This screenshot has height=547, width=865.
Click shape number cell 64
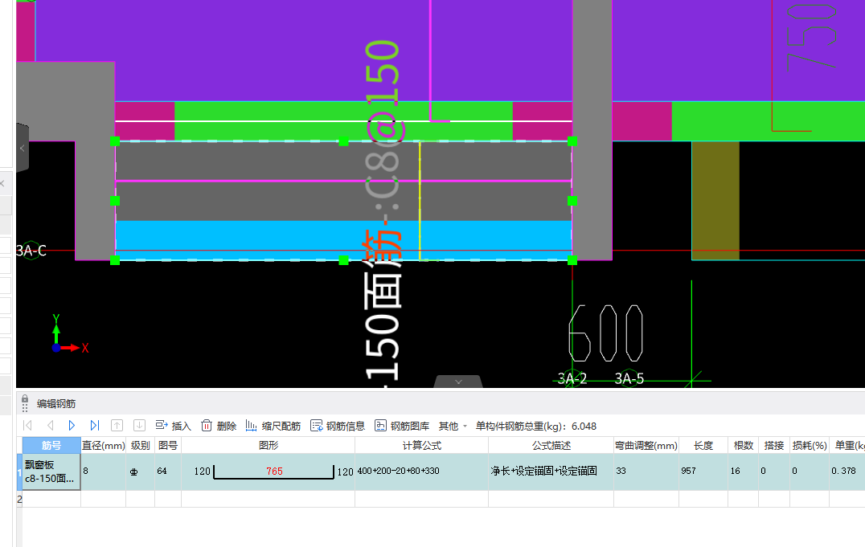click(x=168, y=471)
